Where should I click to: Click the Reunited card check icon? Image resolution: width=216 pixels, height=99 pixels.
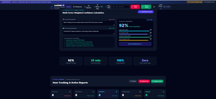(x=163, y=92)
